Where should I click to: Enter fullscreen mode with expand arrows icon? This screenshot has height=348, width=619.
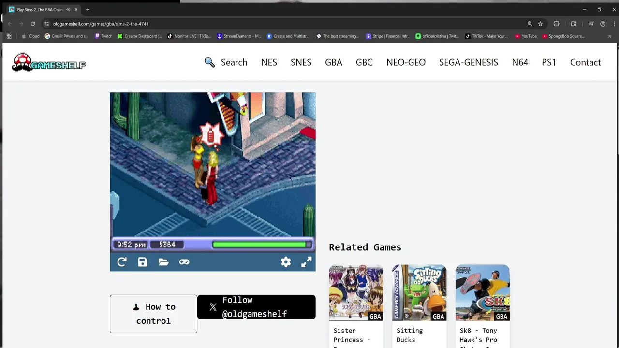tap(307, 262)
